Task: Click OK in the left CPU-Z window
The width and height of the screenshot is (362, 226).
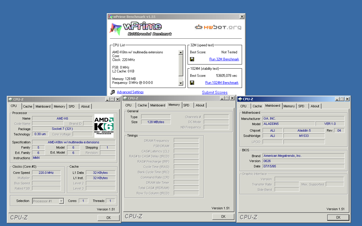Action: click(x=109, y=217)
